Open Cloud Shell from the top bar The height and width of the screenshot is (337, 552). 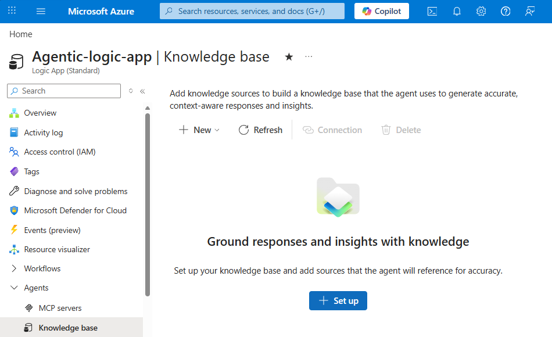tap(432, 11)
